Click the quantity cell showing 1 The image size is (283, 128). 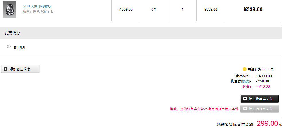(x=182, y=9)
